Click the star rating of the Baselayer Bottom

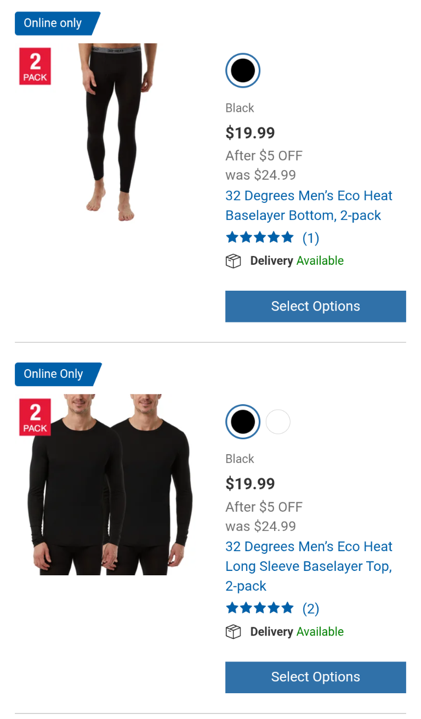pos(260,237)
